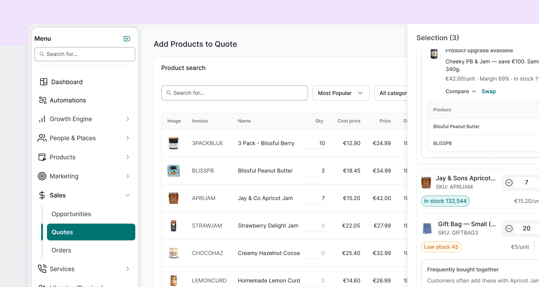Screen dimensions: 539x287
Task: Click the Growth Engine bar chart icon
Action: pyautogui.click(x=42, y=119)
